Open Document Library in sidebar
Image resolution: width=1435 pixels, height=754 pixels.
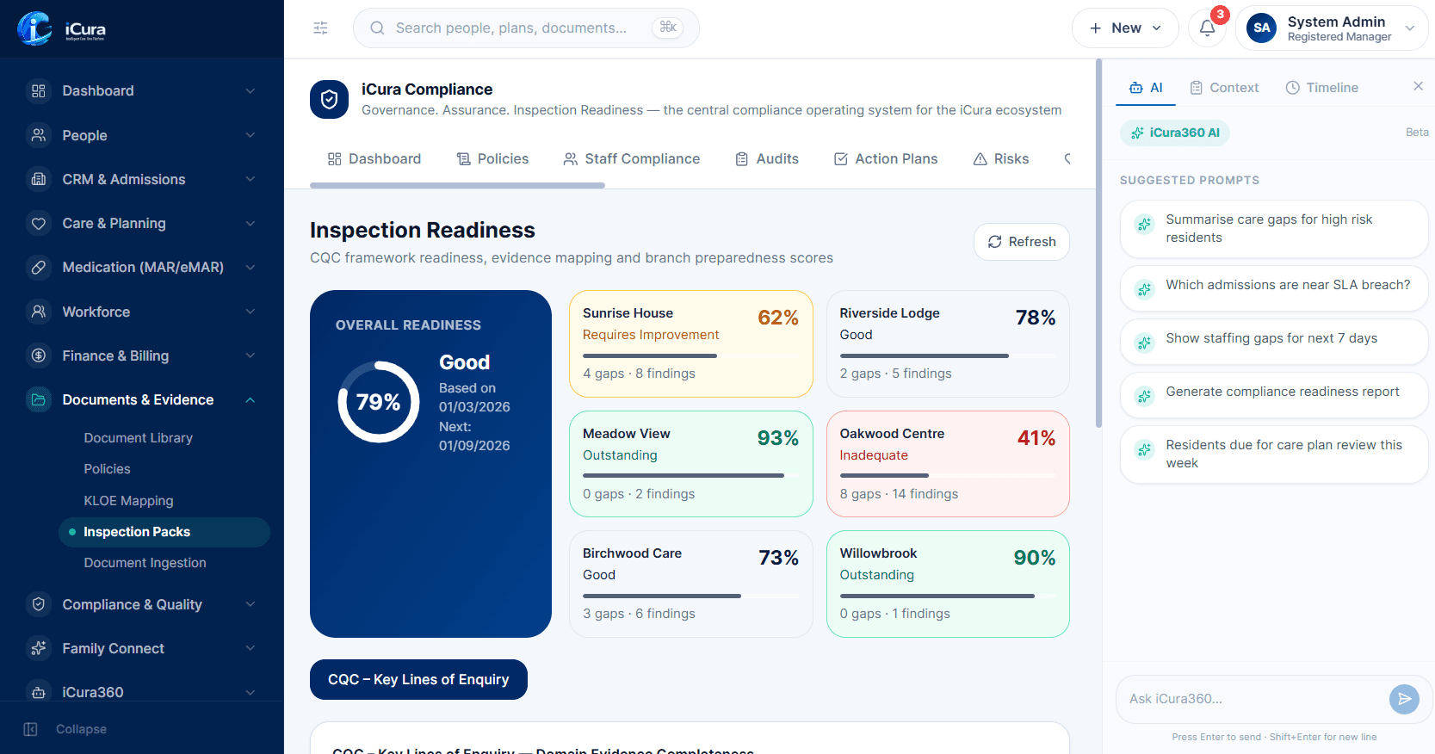click(138, 438)
